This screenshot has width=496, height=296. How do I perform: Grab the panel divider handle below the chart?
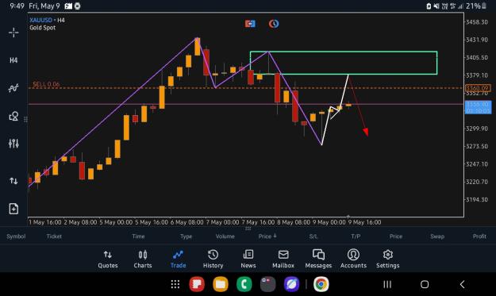point(248,229)
